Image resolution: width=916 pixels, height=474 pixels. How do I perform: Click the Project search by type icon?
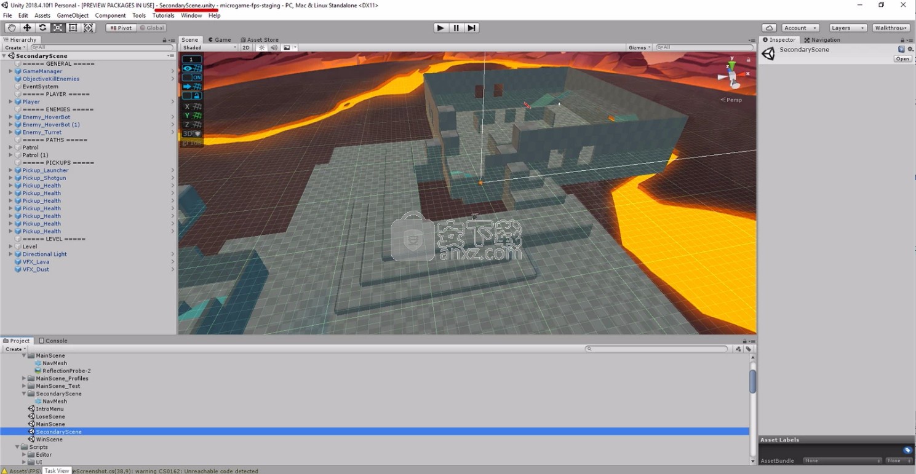point(738,349)
